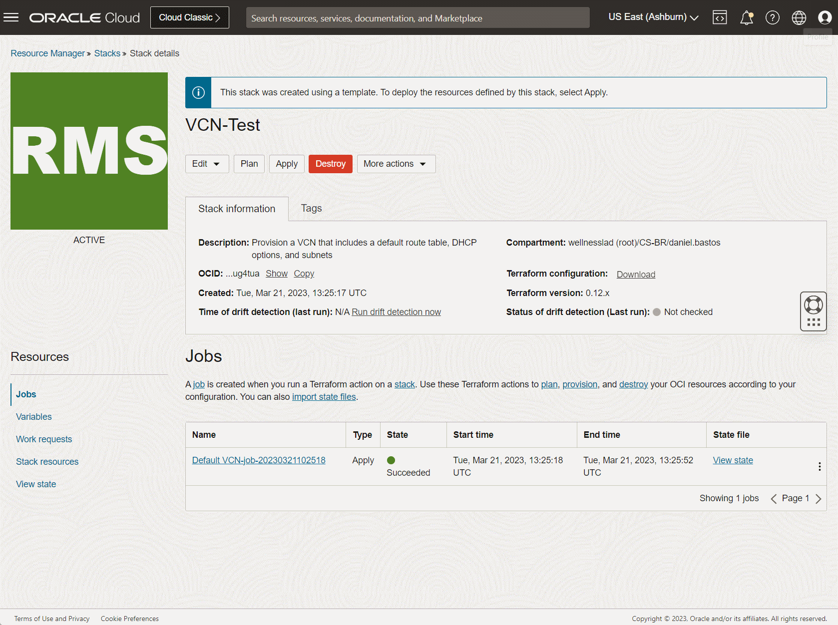Open the US East (Ashburn) region selector
838x625 pixels.
tap(653, 17)
